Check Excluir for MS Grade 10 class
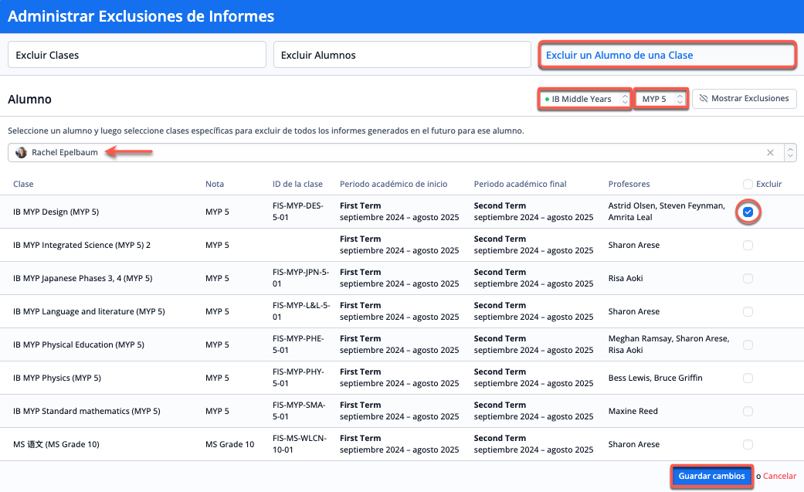The image size is (804, 492). pos(748,445)
